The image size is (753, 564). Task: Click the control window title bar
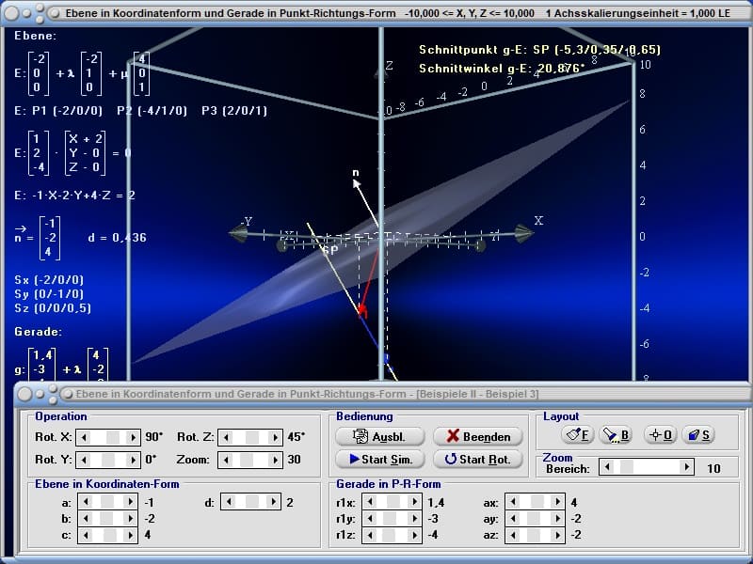pyautogui.click(x=383, y=394)
